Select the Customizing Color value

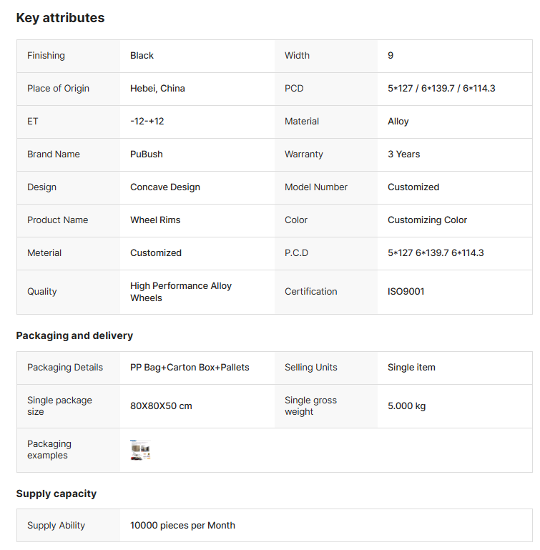427,220
